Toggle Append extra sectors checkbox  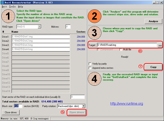(90, 68)
